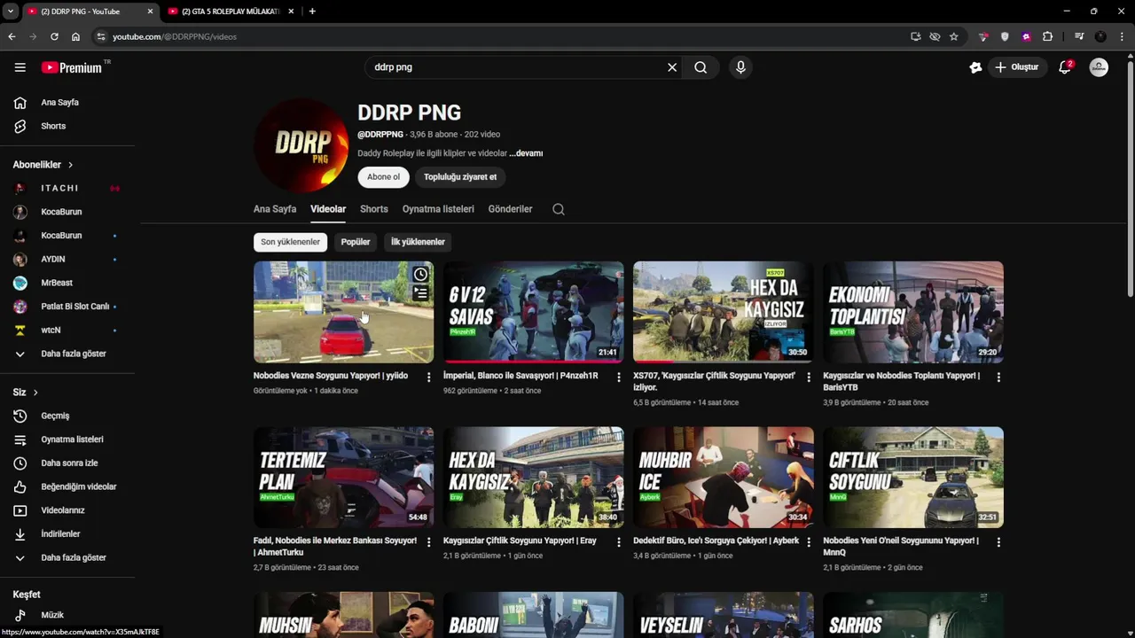Click the YouTube Premium logo
The width and height of the screenshot is (1135, 638).
click(72, 67)
